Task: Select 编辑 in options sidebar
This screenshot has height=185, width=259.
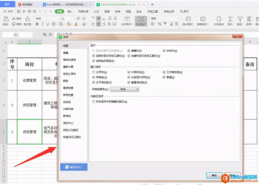Action: 66,53
